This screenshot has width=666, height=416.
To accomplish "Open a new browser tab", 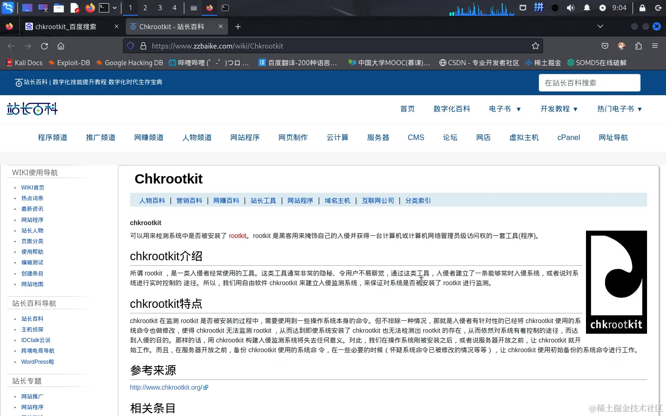I will [238, 27].
